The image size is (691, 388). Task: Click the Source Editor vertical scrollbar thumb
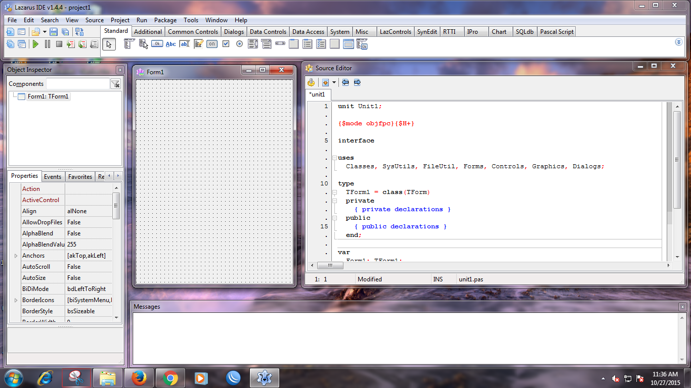677,160
